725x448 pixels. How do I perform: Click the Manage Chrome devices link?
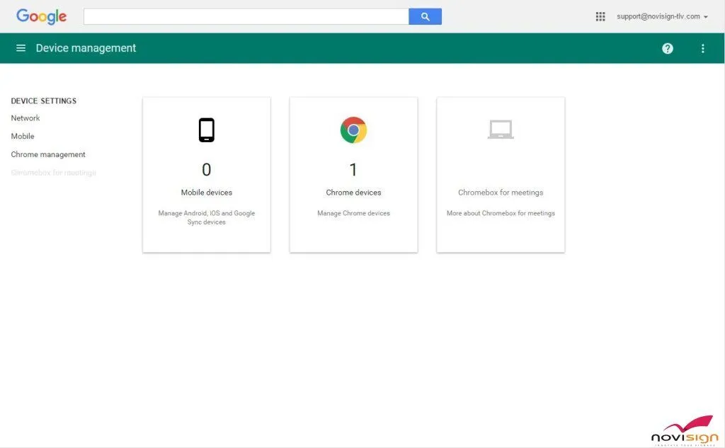[353, 212]
